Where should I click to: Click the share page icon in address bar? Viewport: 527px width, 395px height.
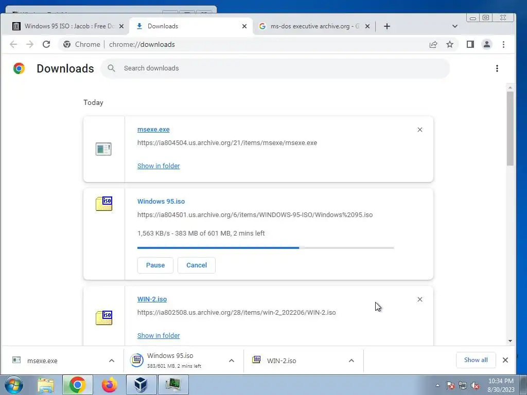pyautogui.click(x=433, y=44)
